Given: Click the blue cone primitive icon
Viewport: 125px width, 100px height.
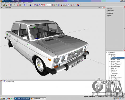Looking at the screenshot, I should point(30,5).
